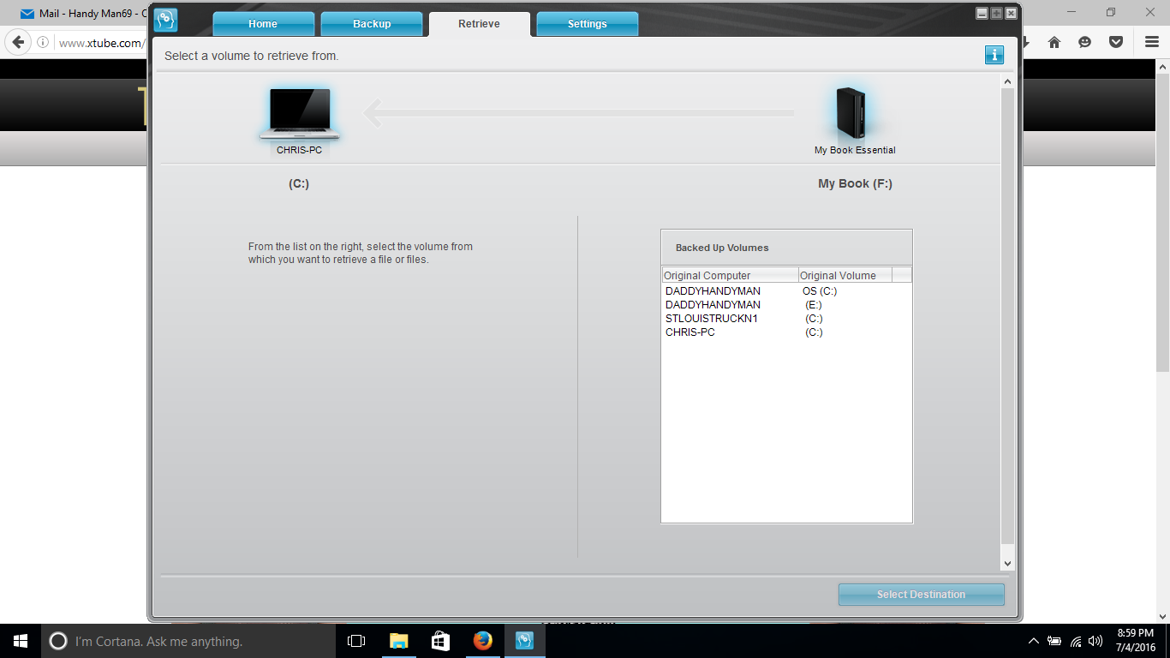Image resolution: width=1170 pixels, height=658 pixels.
Task: Open the Windows Store taskbar icon
Action: [441, 641]
